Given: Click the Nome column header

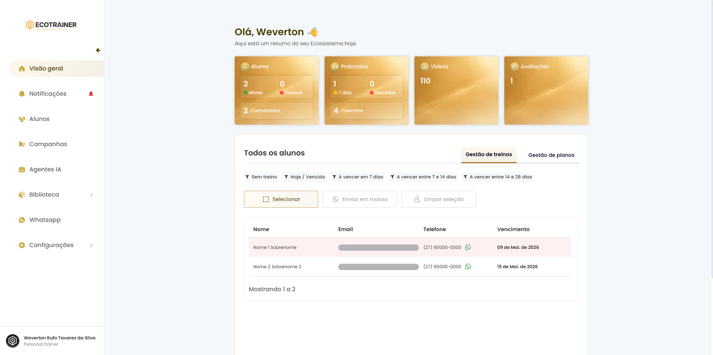Looking at the screenshot, I should 261,229.
